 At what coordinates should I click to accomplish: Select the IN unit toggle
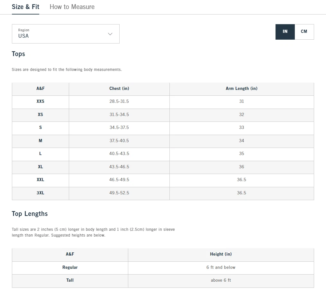pyautogui.click(x=285, y=32)
